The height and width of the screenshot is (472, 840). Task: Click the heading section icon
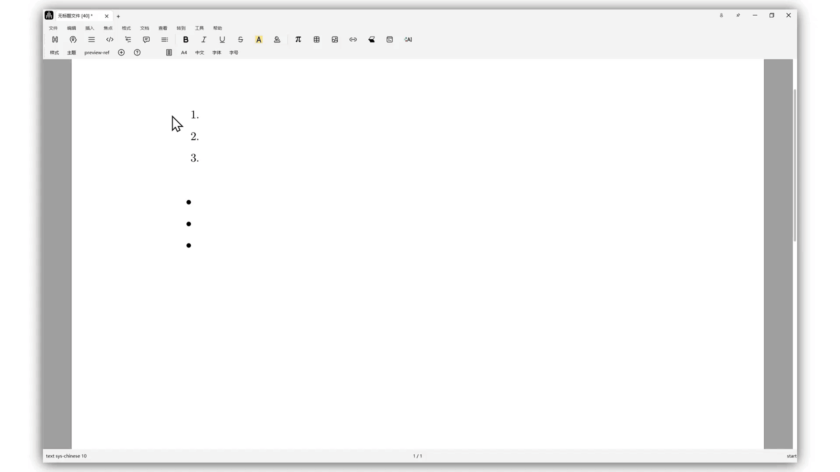point(55,39)
